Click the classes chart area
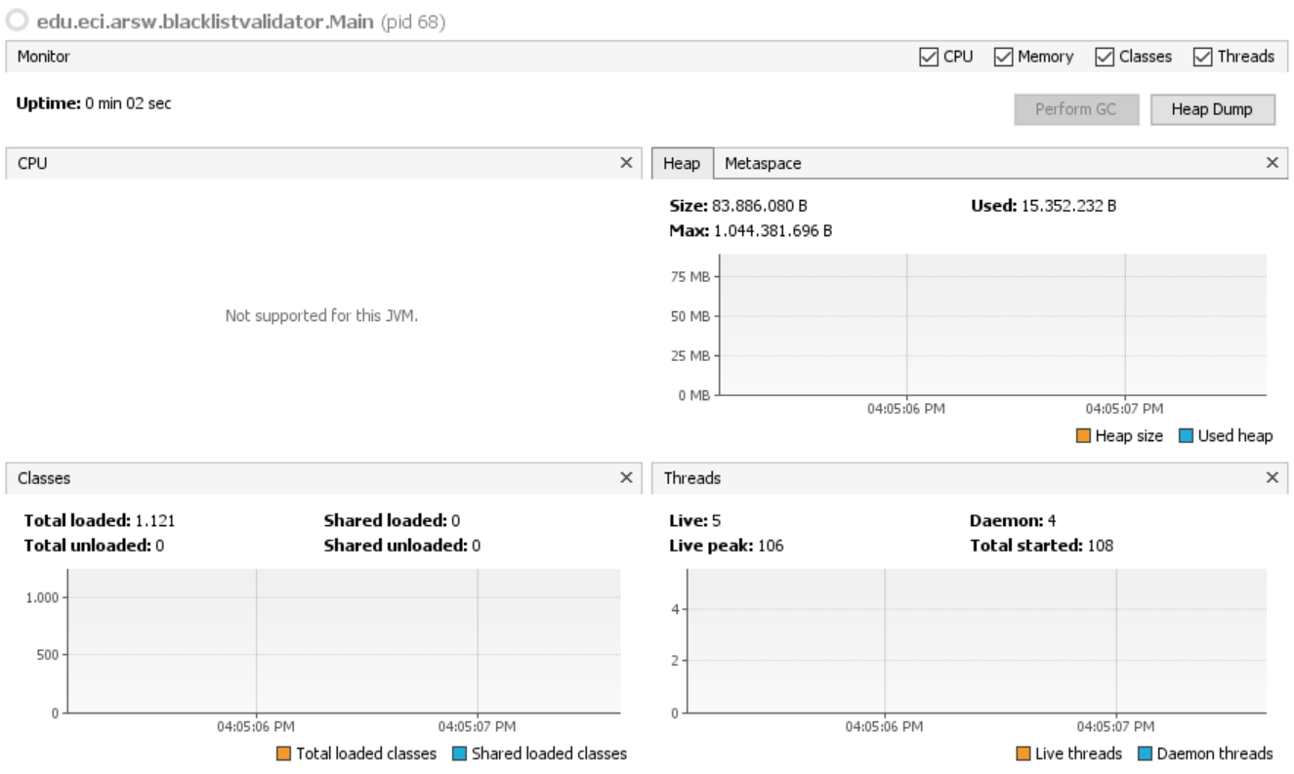 pyautogui.click(x=344, y=641)
